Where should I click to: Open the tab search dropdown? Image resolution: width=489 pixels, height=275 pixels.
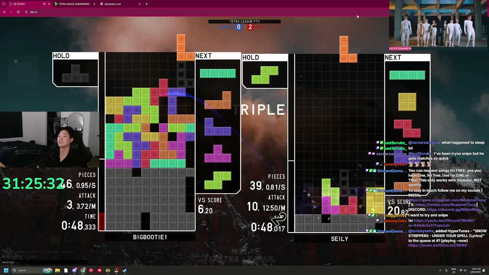tap(4, 4)
